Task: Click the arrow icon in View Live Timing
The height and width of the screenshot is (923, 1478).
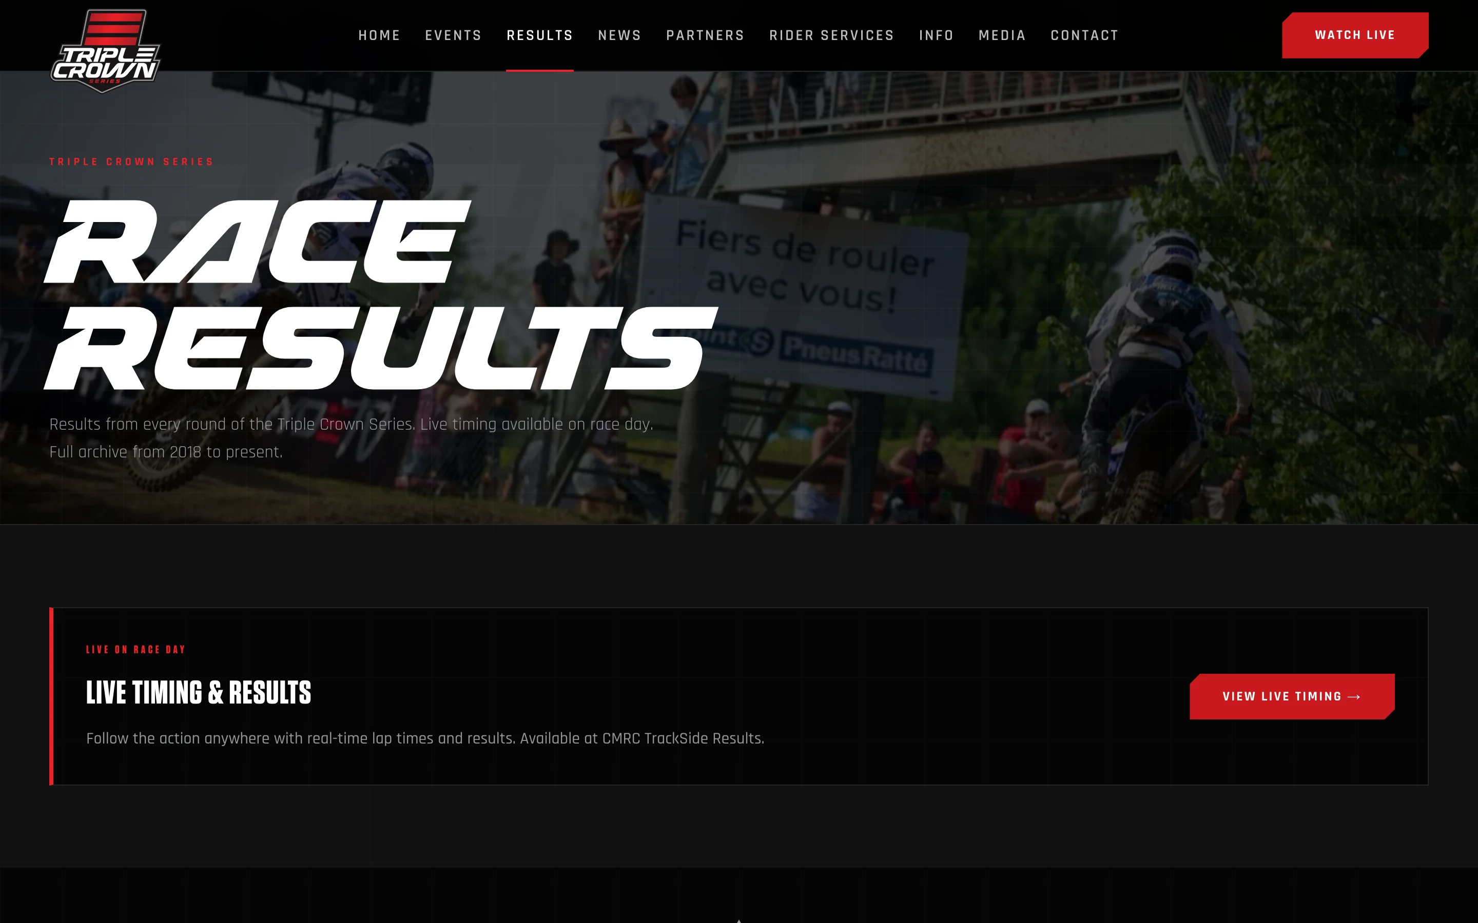Action: 1354,697
